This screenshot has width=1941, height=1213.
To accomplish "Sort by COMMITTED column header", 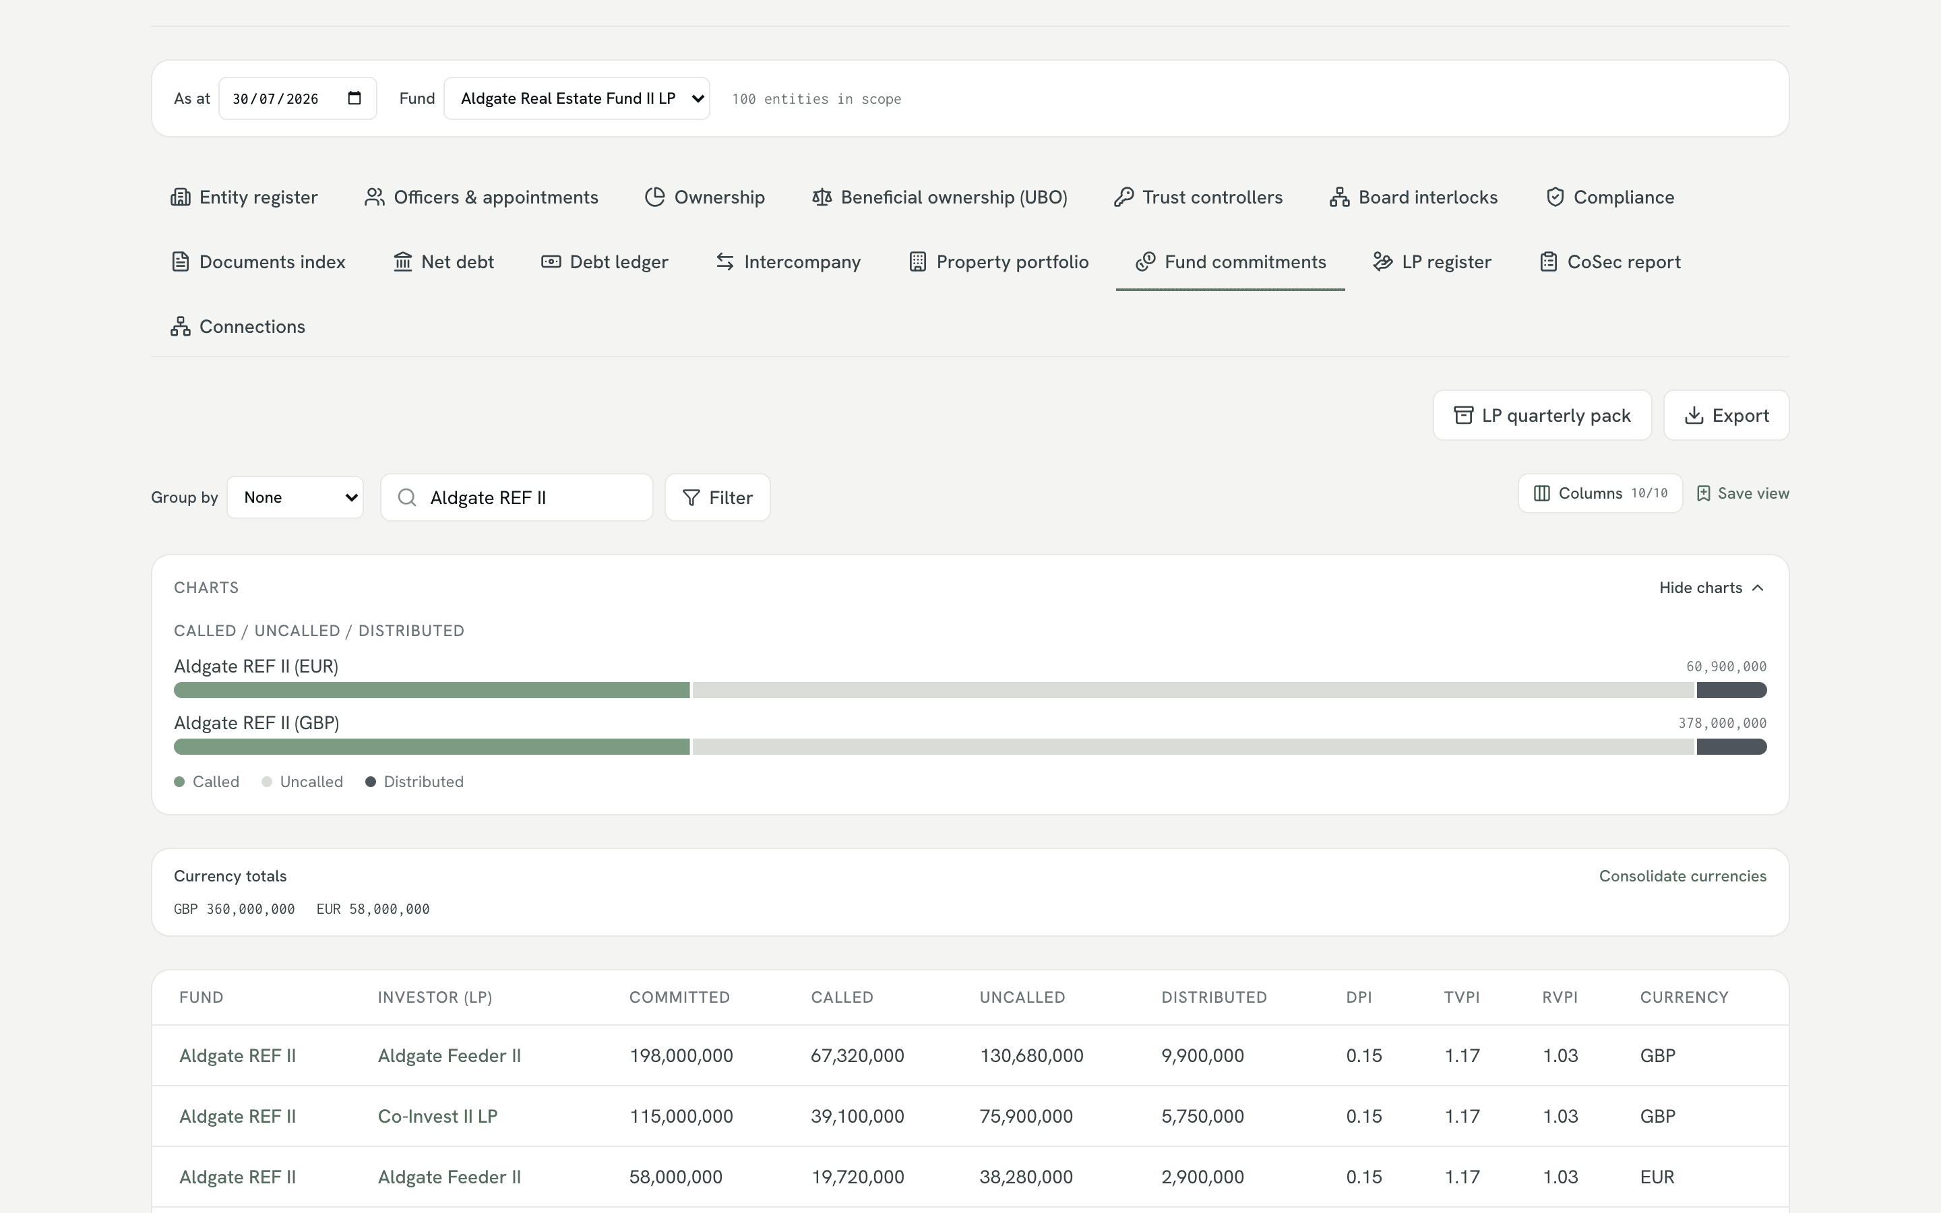I will click(679, 997).
